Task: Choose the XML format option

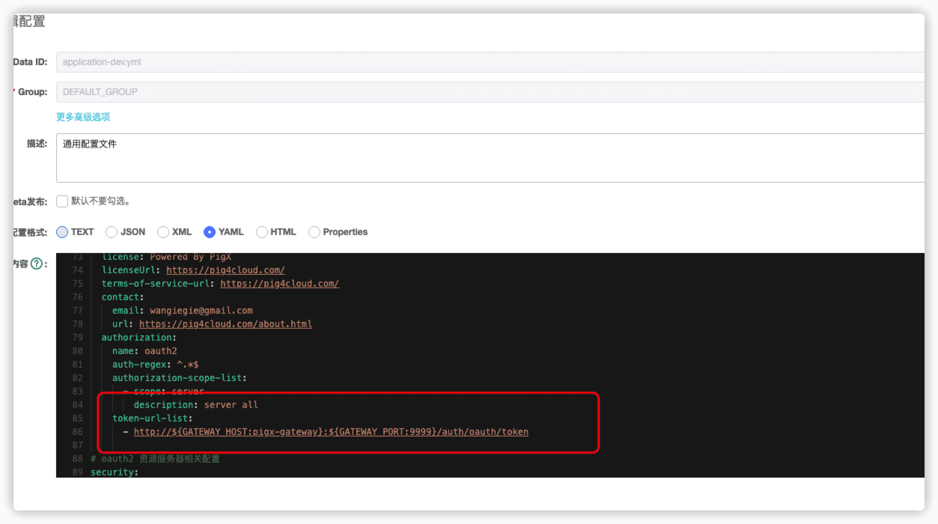Action: [x=163, y=232]
